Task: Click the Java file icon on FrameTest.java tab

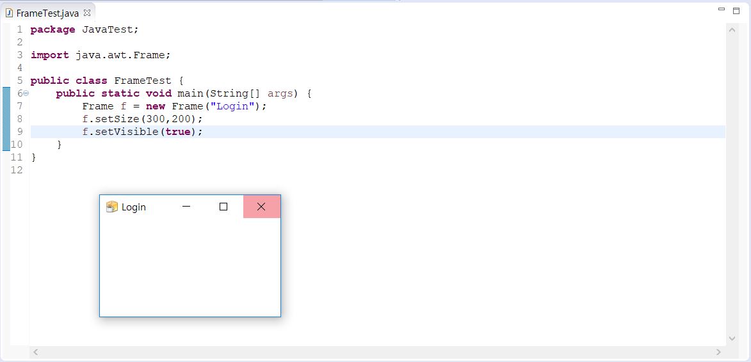Action: pos(9,13)
